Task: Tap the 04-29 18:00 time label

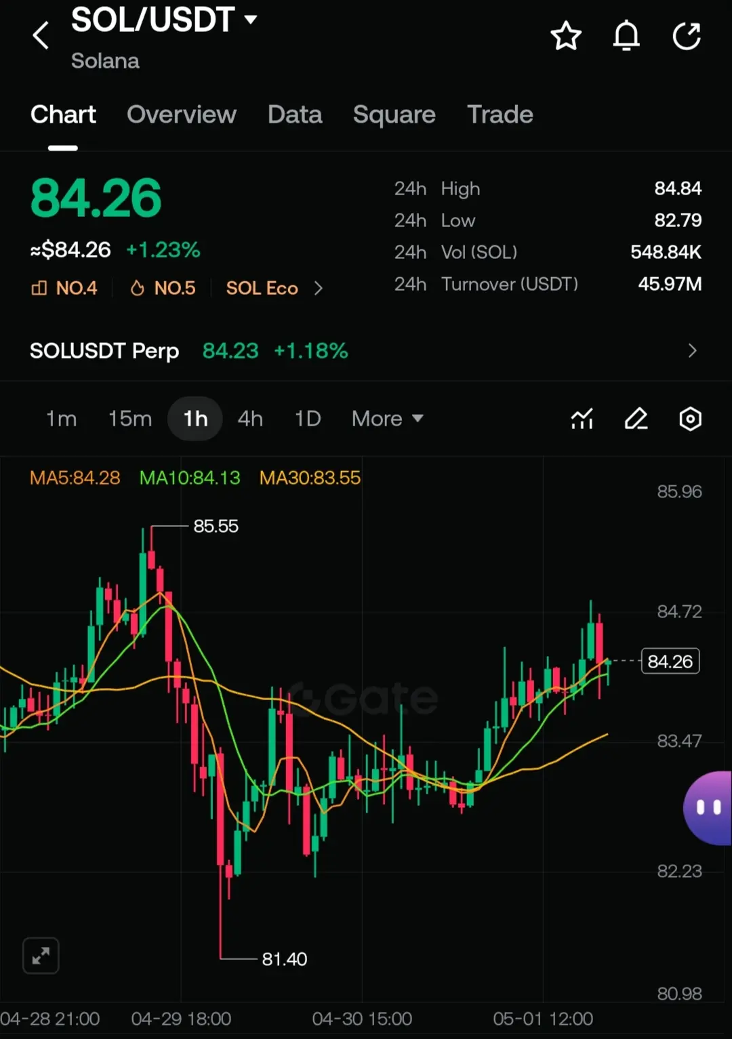Action: pos(181,1019)
